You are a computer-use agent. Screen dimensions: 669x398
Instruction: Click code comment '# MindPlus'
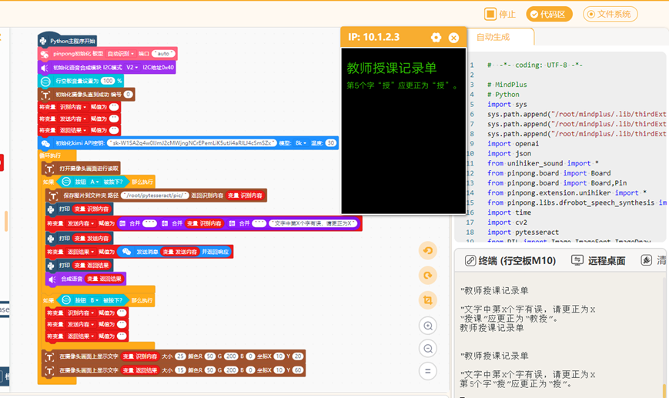(507, 85)
